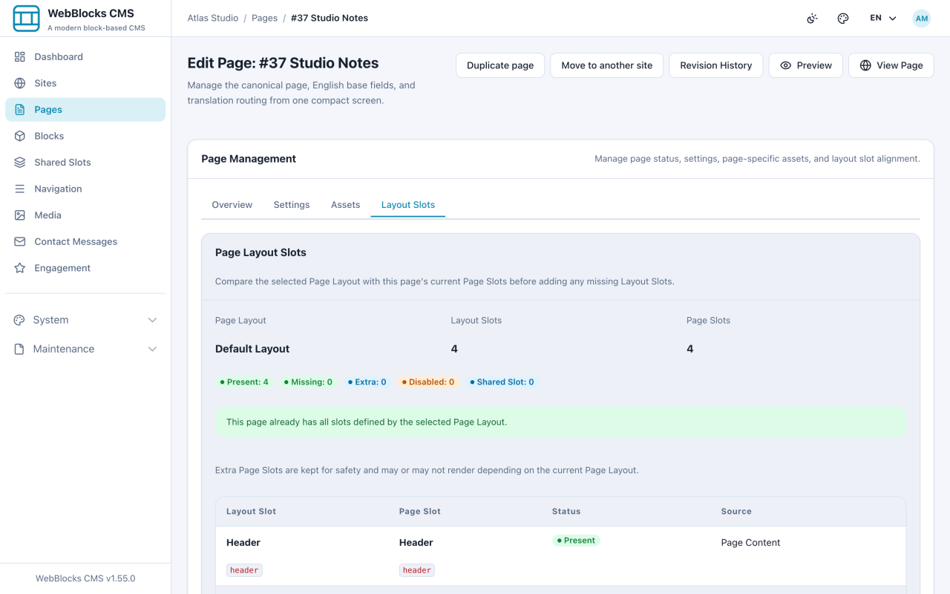Viewport: 950px width, 594px height.
Task: Open Contact Messages in the sidebar
Action: [x=85, y=241]
